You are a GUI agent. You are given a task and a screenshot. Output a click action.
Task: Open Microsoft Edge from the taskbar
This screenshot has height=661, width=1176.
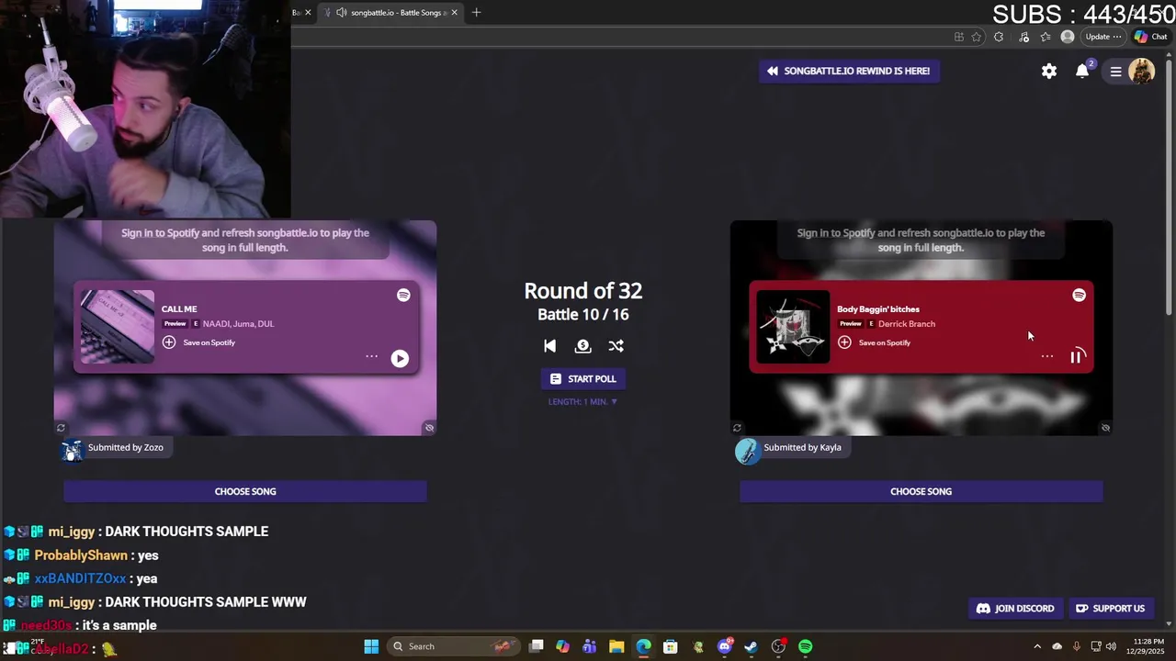pyautogui.click(x=643, y=646)
